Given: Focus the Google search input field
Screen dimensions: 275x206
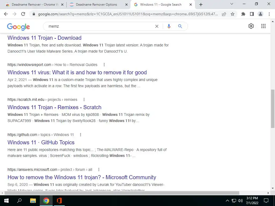Looking at the screenshot, I should [x=100, y=26].
